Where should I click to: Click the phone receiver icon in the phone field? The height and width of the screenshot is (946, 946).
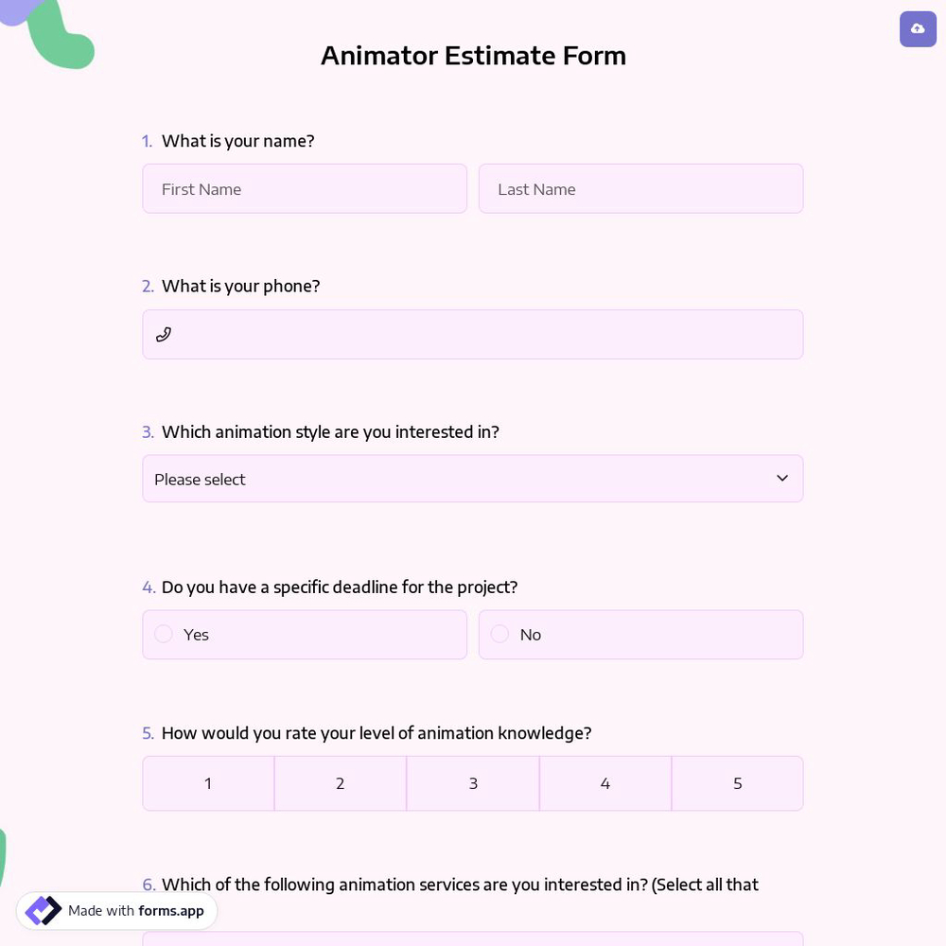(x=164, y=334)
